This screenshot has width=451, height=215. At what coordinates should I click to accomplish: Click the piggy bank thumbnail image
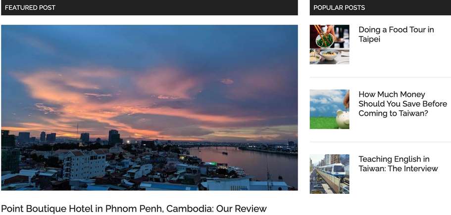click(x=329, y=109)
